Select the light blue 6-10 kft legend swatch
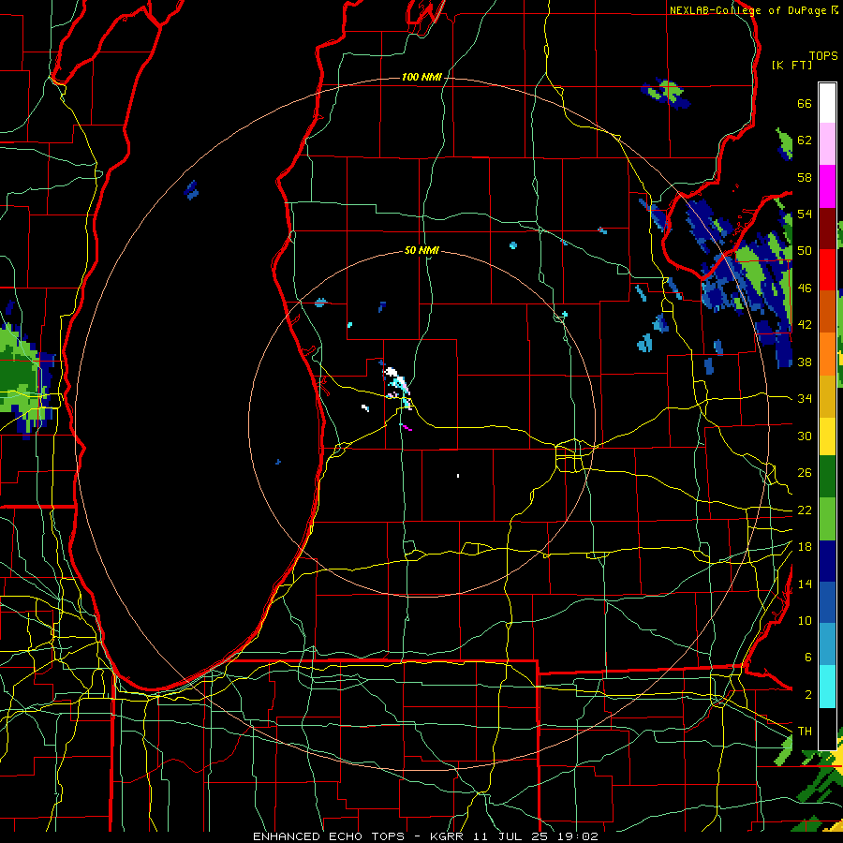843x843 pixels. click(x=827, y=644)
